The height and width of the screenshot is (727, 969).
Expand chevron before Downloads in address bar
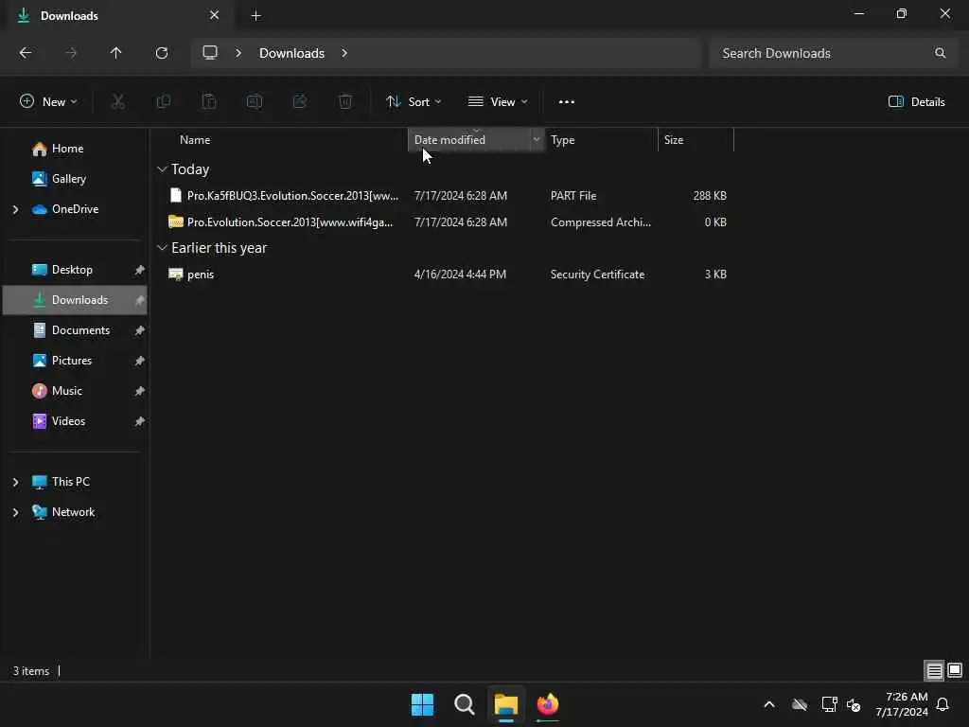click(x=238, y=53)
